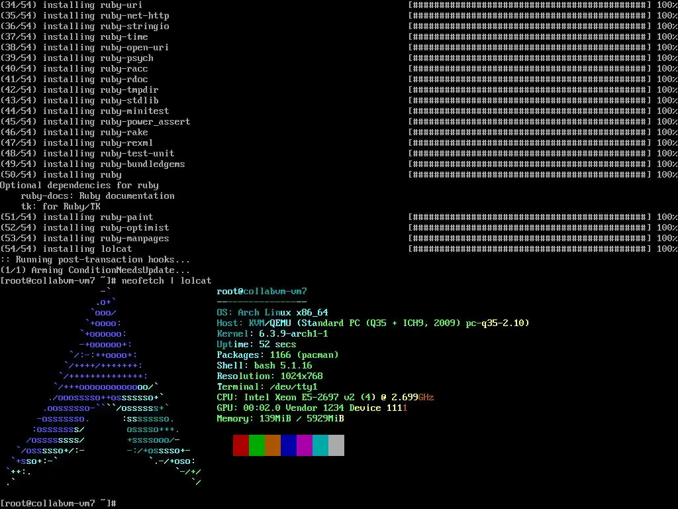Click the cyan color block in palette
This screenshot has height=509, width=678.
click(320, 445)
